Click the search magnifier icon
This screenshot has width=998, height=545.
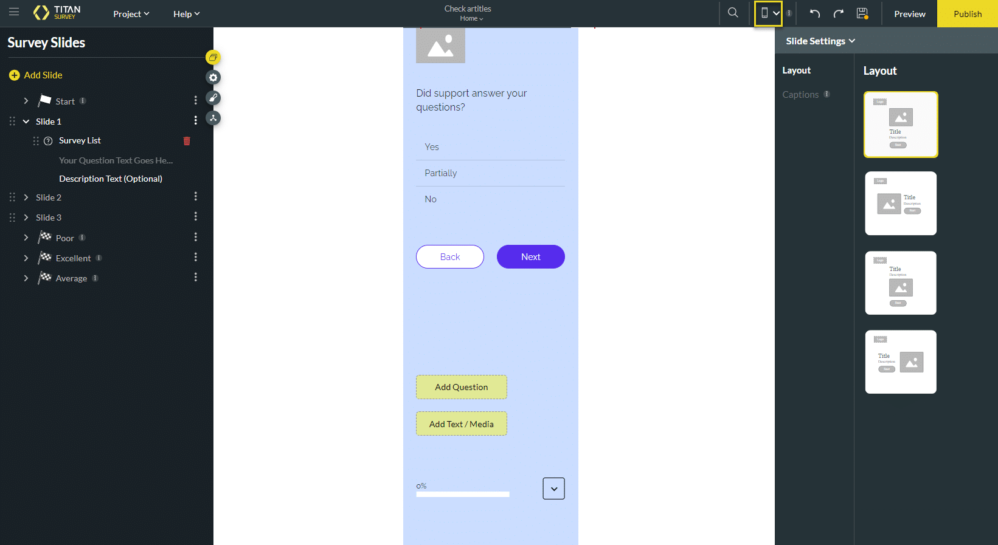tap(733, 13)
